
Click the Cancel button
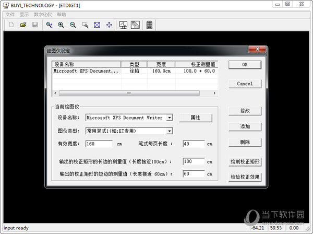click(x=245, y=84)
